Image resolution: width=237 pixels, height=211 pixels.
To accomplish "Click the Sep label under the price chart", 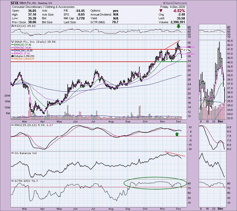I will (128, 122).
